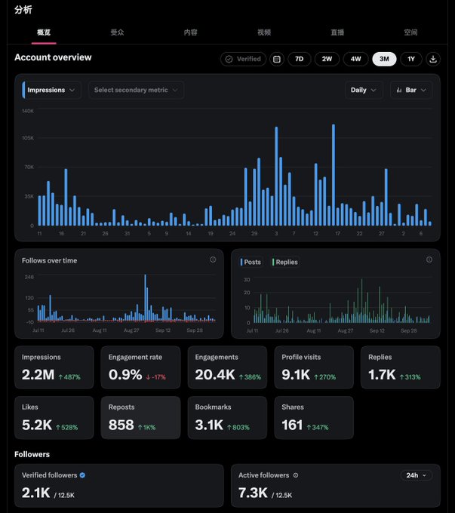Open the Bar chart type dropdown
Viewport: 455px width, 513px height.
[411, 90]
